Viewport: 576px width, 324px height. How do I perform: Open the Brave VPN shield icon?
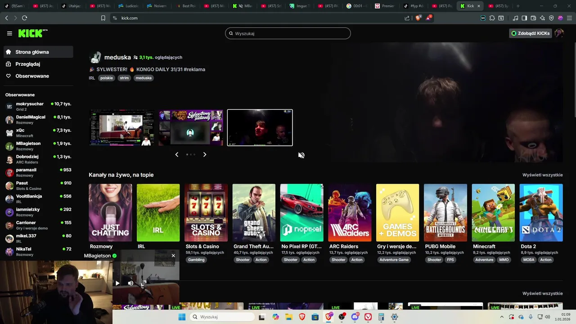pos(551,18)
